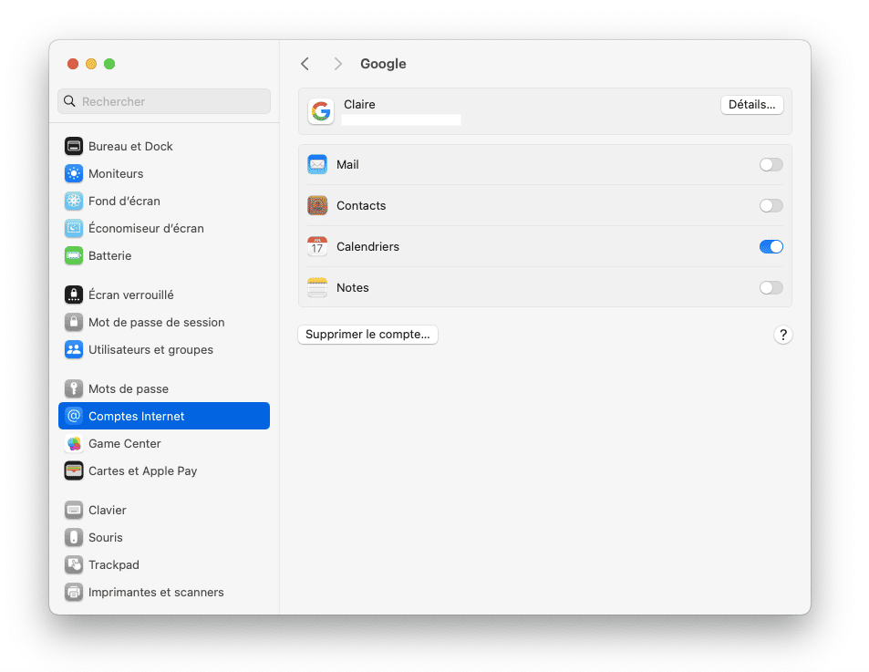Screen dimensions: 869x672
Task: Click the Calendriers label text
Action: coord(367,246)
